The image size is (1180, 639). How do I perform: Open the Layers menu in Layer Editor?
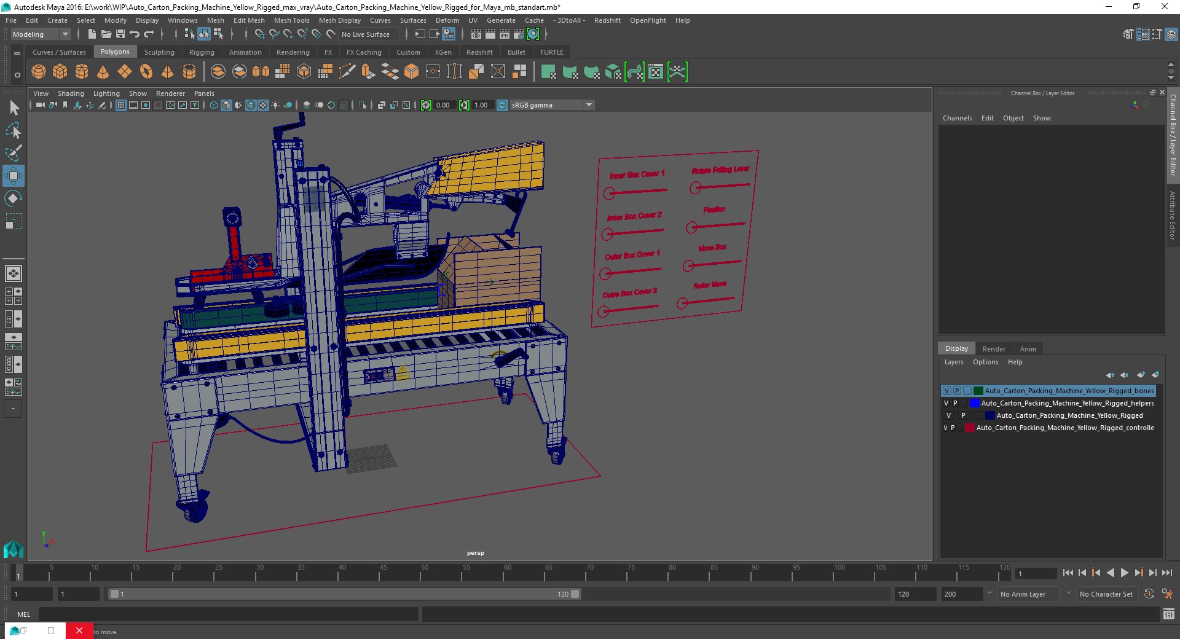coord(954,362)
